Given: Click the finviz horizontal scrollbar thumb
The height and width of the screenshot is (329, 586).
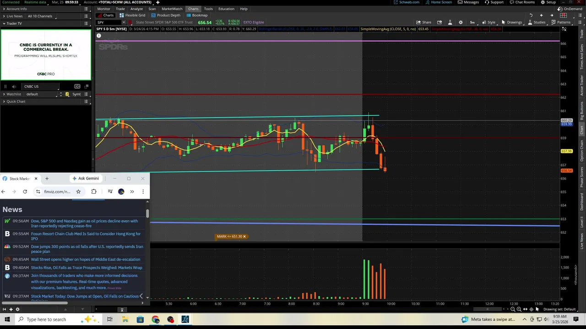Looking at the screenshot, I should click(35, 302).
